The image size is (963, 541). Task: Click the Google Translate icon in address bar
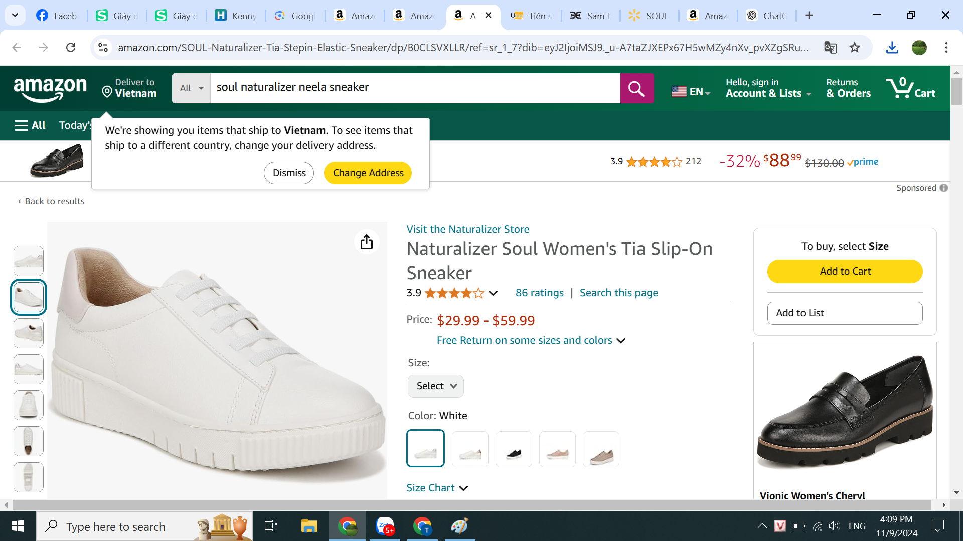830,48
